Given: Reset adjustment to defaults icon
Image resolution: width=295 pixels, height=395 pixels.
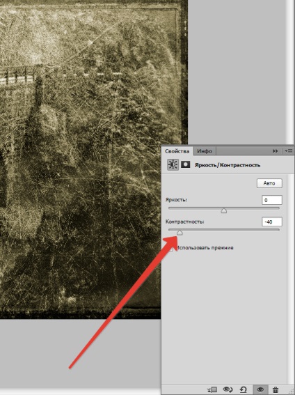Looking at the screenshot, I should click(x=243, y=389).
